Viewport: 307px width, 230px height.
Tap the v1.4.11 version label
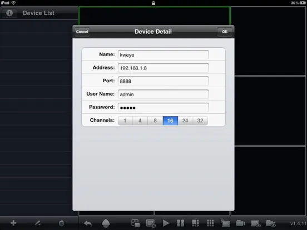click(x=298, y=223)
